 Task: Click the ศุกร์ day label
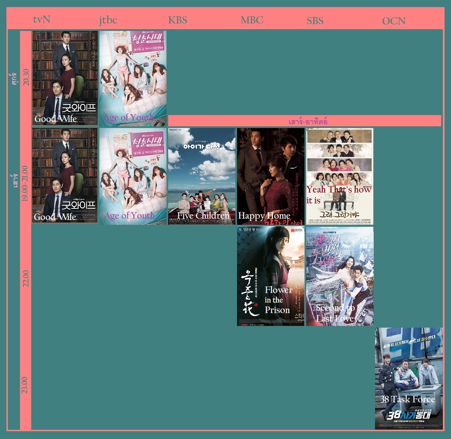[14, 78]
